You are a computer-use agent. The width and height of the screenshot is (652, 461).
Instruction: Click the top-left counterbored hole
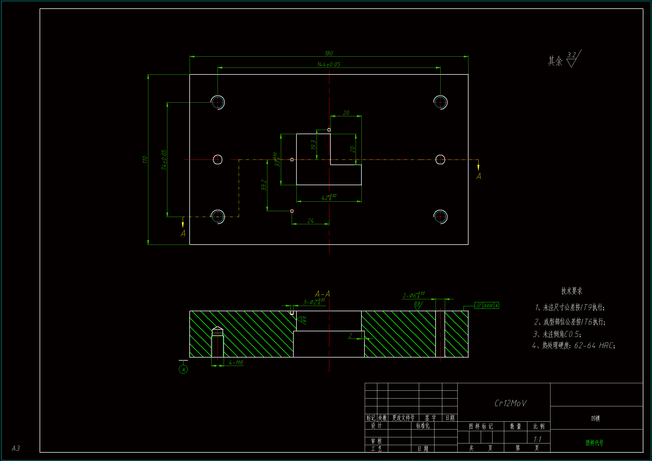(x=218, y=103)
